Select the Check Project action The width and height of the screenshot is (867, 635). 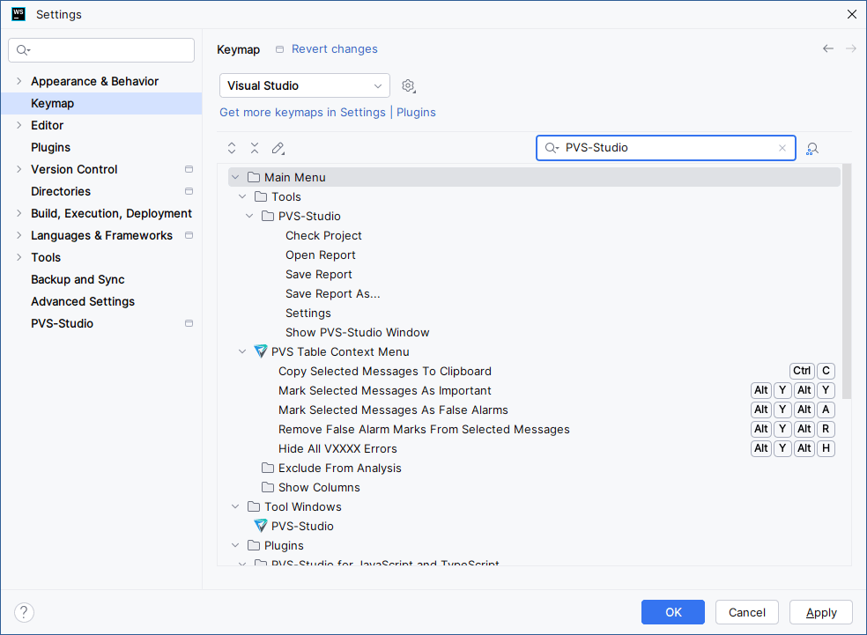point(323,235)
